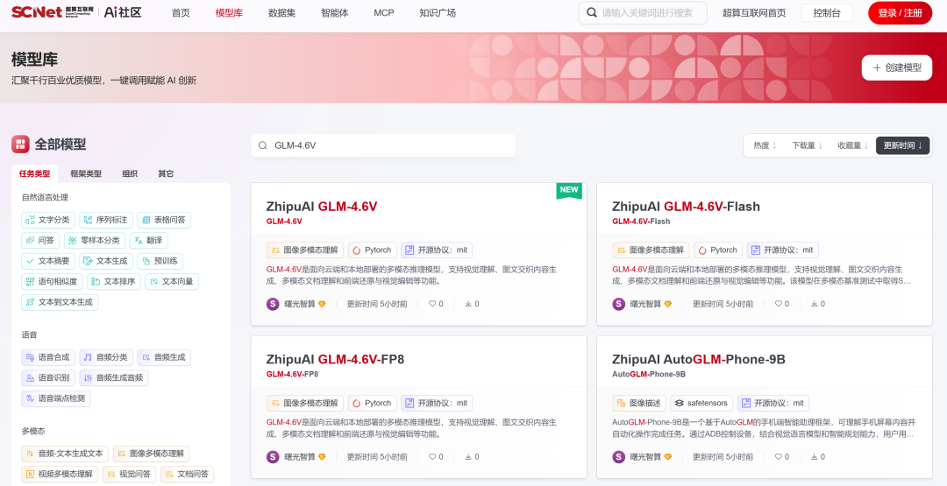Click the 图像多模态理解 tag on the GLM-4.6V-FP8 card

point(305,404)
